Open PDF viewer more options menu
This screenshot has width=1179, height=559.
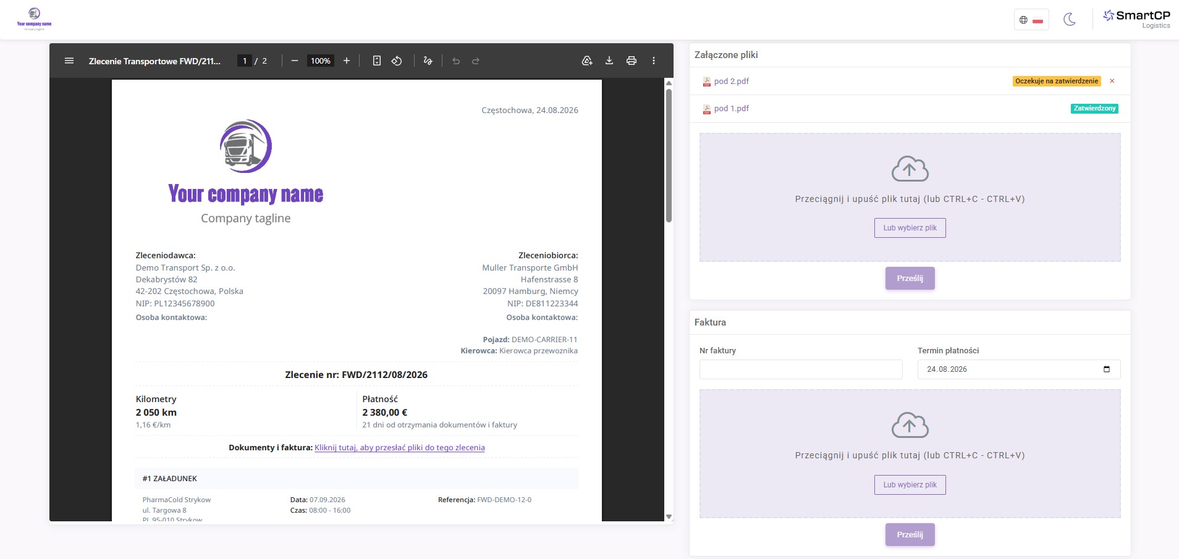(x=654, y=61)
